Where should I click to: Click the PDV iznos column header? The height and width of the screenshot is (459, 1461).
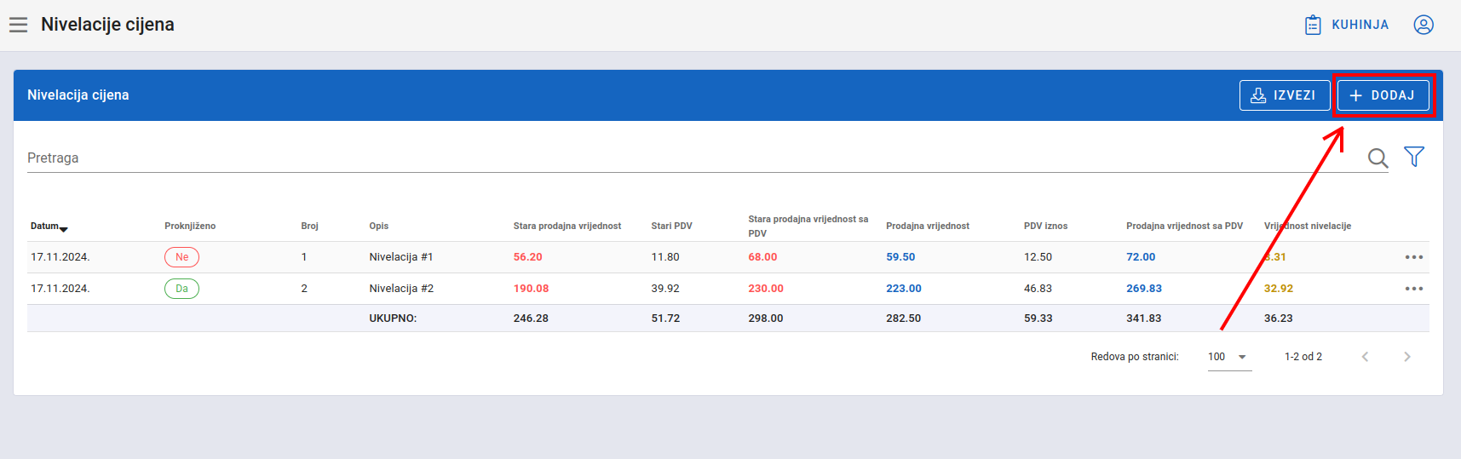click(x=1045, y=227)
